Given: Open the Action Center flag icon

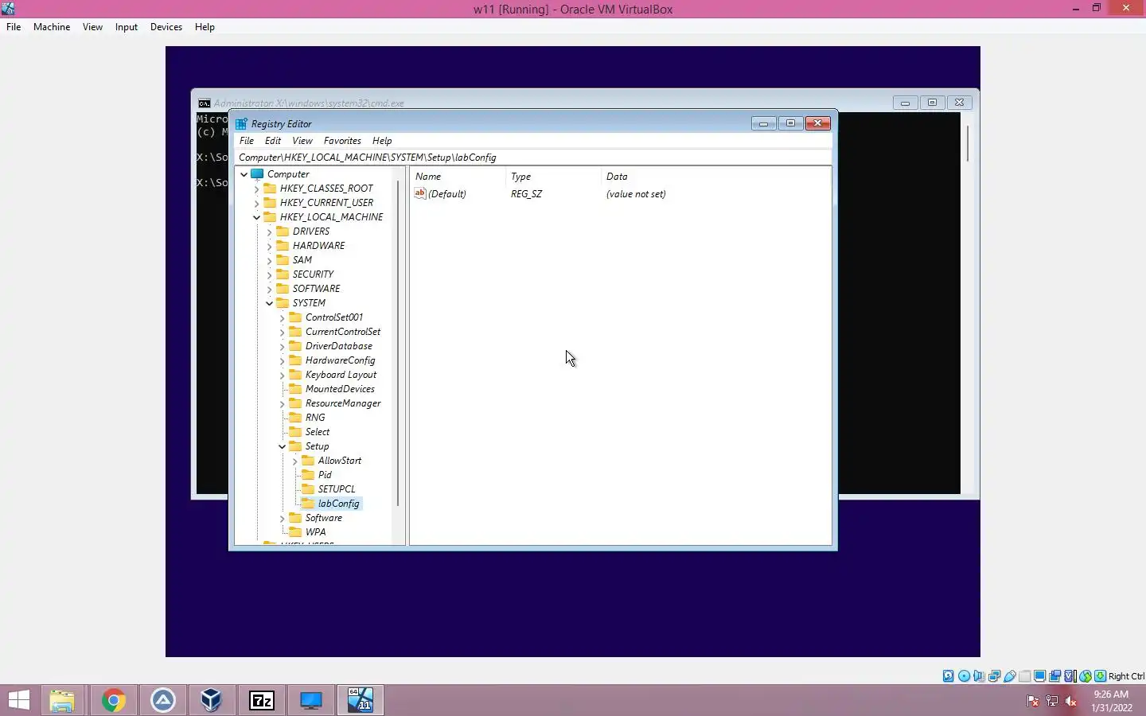Looking at the screenshot, I should 1033,701.
